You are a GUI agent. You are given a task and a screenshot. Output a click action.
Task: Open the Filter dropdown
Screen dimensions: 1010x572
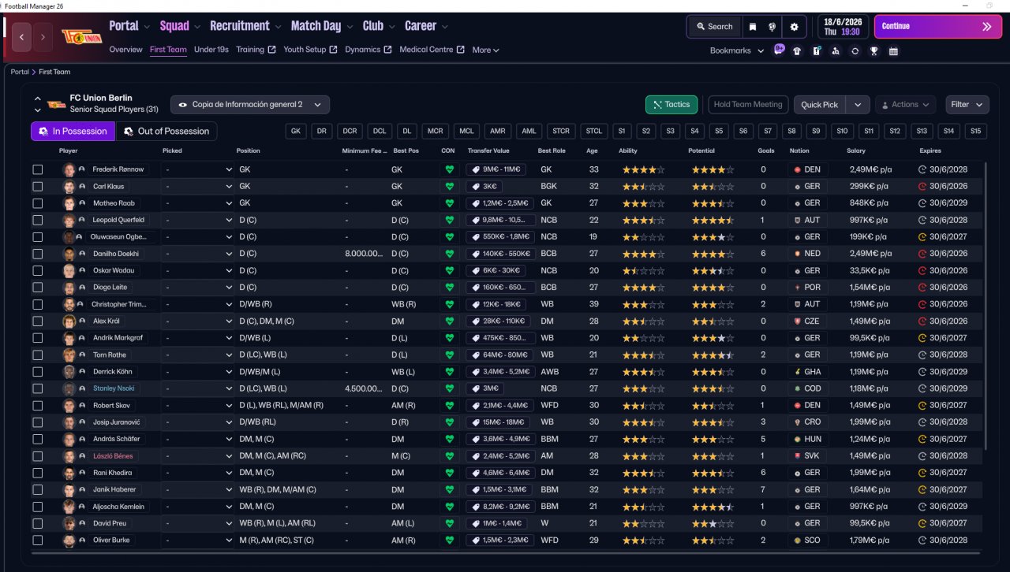tap(967, 105)
